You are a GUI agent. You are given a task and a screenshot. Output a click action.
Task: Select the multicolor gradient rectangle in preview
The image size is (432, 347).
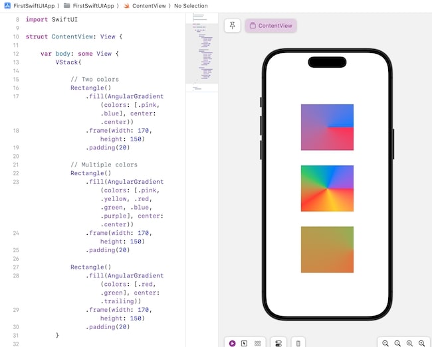click(x=327, y=188)
